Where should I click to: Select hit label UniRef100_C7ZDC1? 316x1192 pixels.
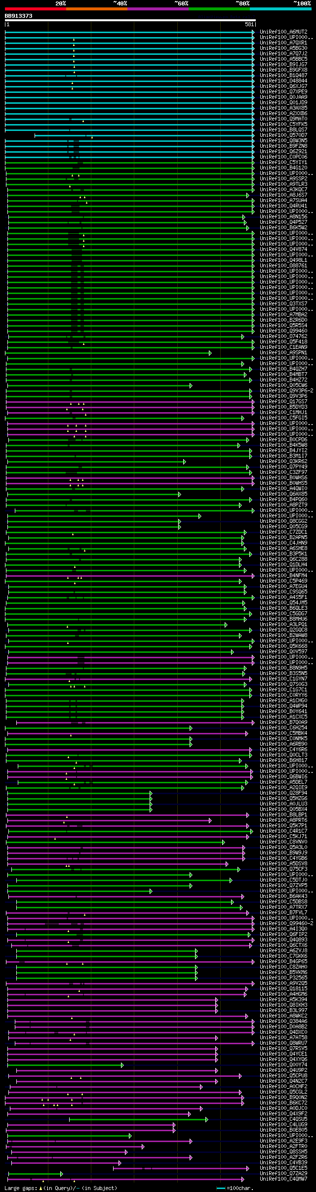pyautogui.click(x=283, y=532)
